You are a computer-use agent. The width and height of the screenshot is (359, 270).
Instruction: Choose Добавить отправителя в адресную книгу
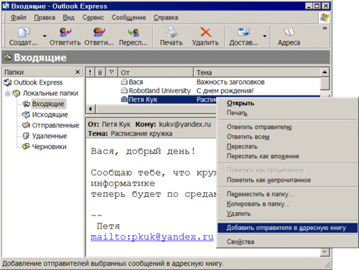coord(287,228)
